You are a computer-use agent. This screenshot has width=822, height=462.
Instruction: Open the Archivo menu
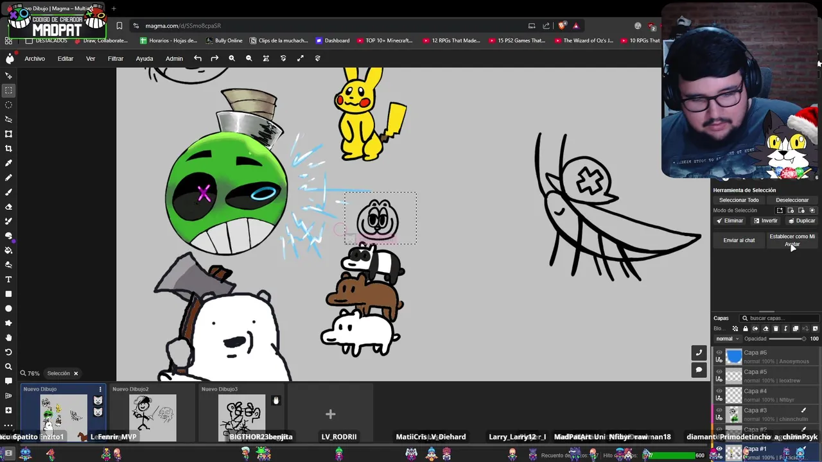pyautogui.click(x=35, y=58)
